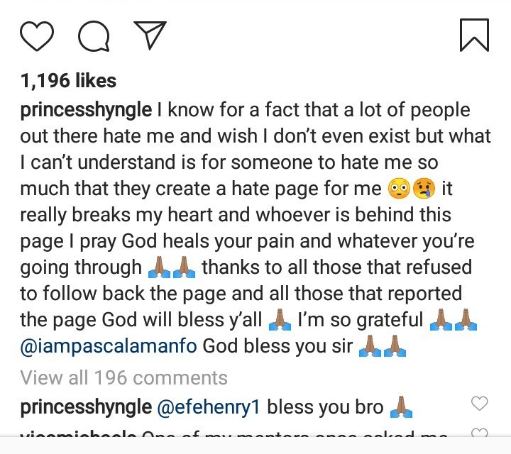511x454 pixels.
Task: Open the 1,196 likes list
Action: click(x=68, y=80)
